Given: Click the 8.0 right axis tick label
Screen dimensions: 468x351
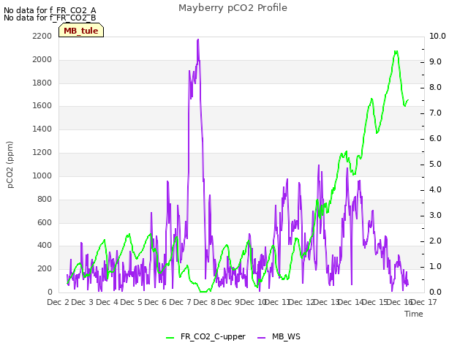Looking at the screenshot, I should [435, 88].
